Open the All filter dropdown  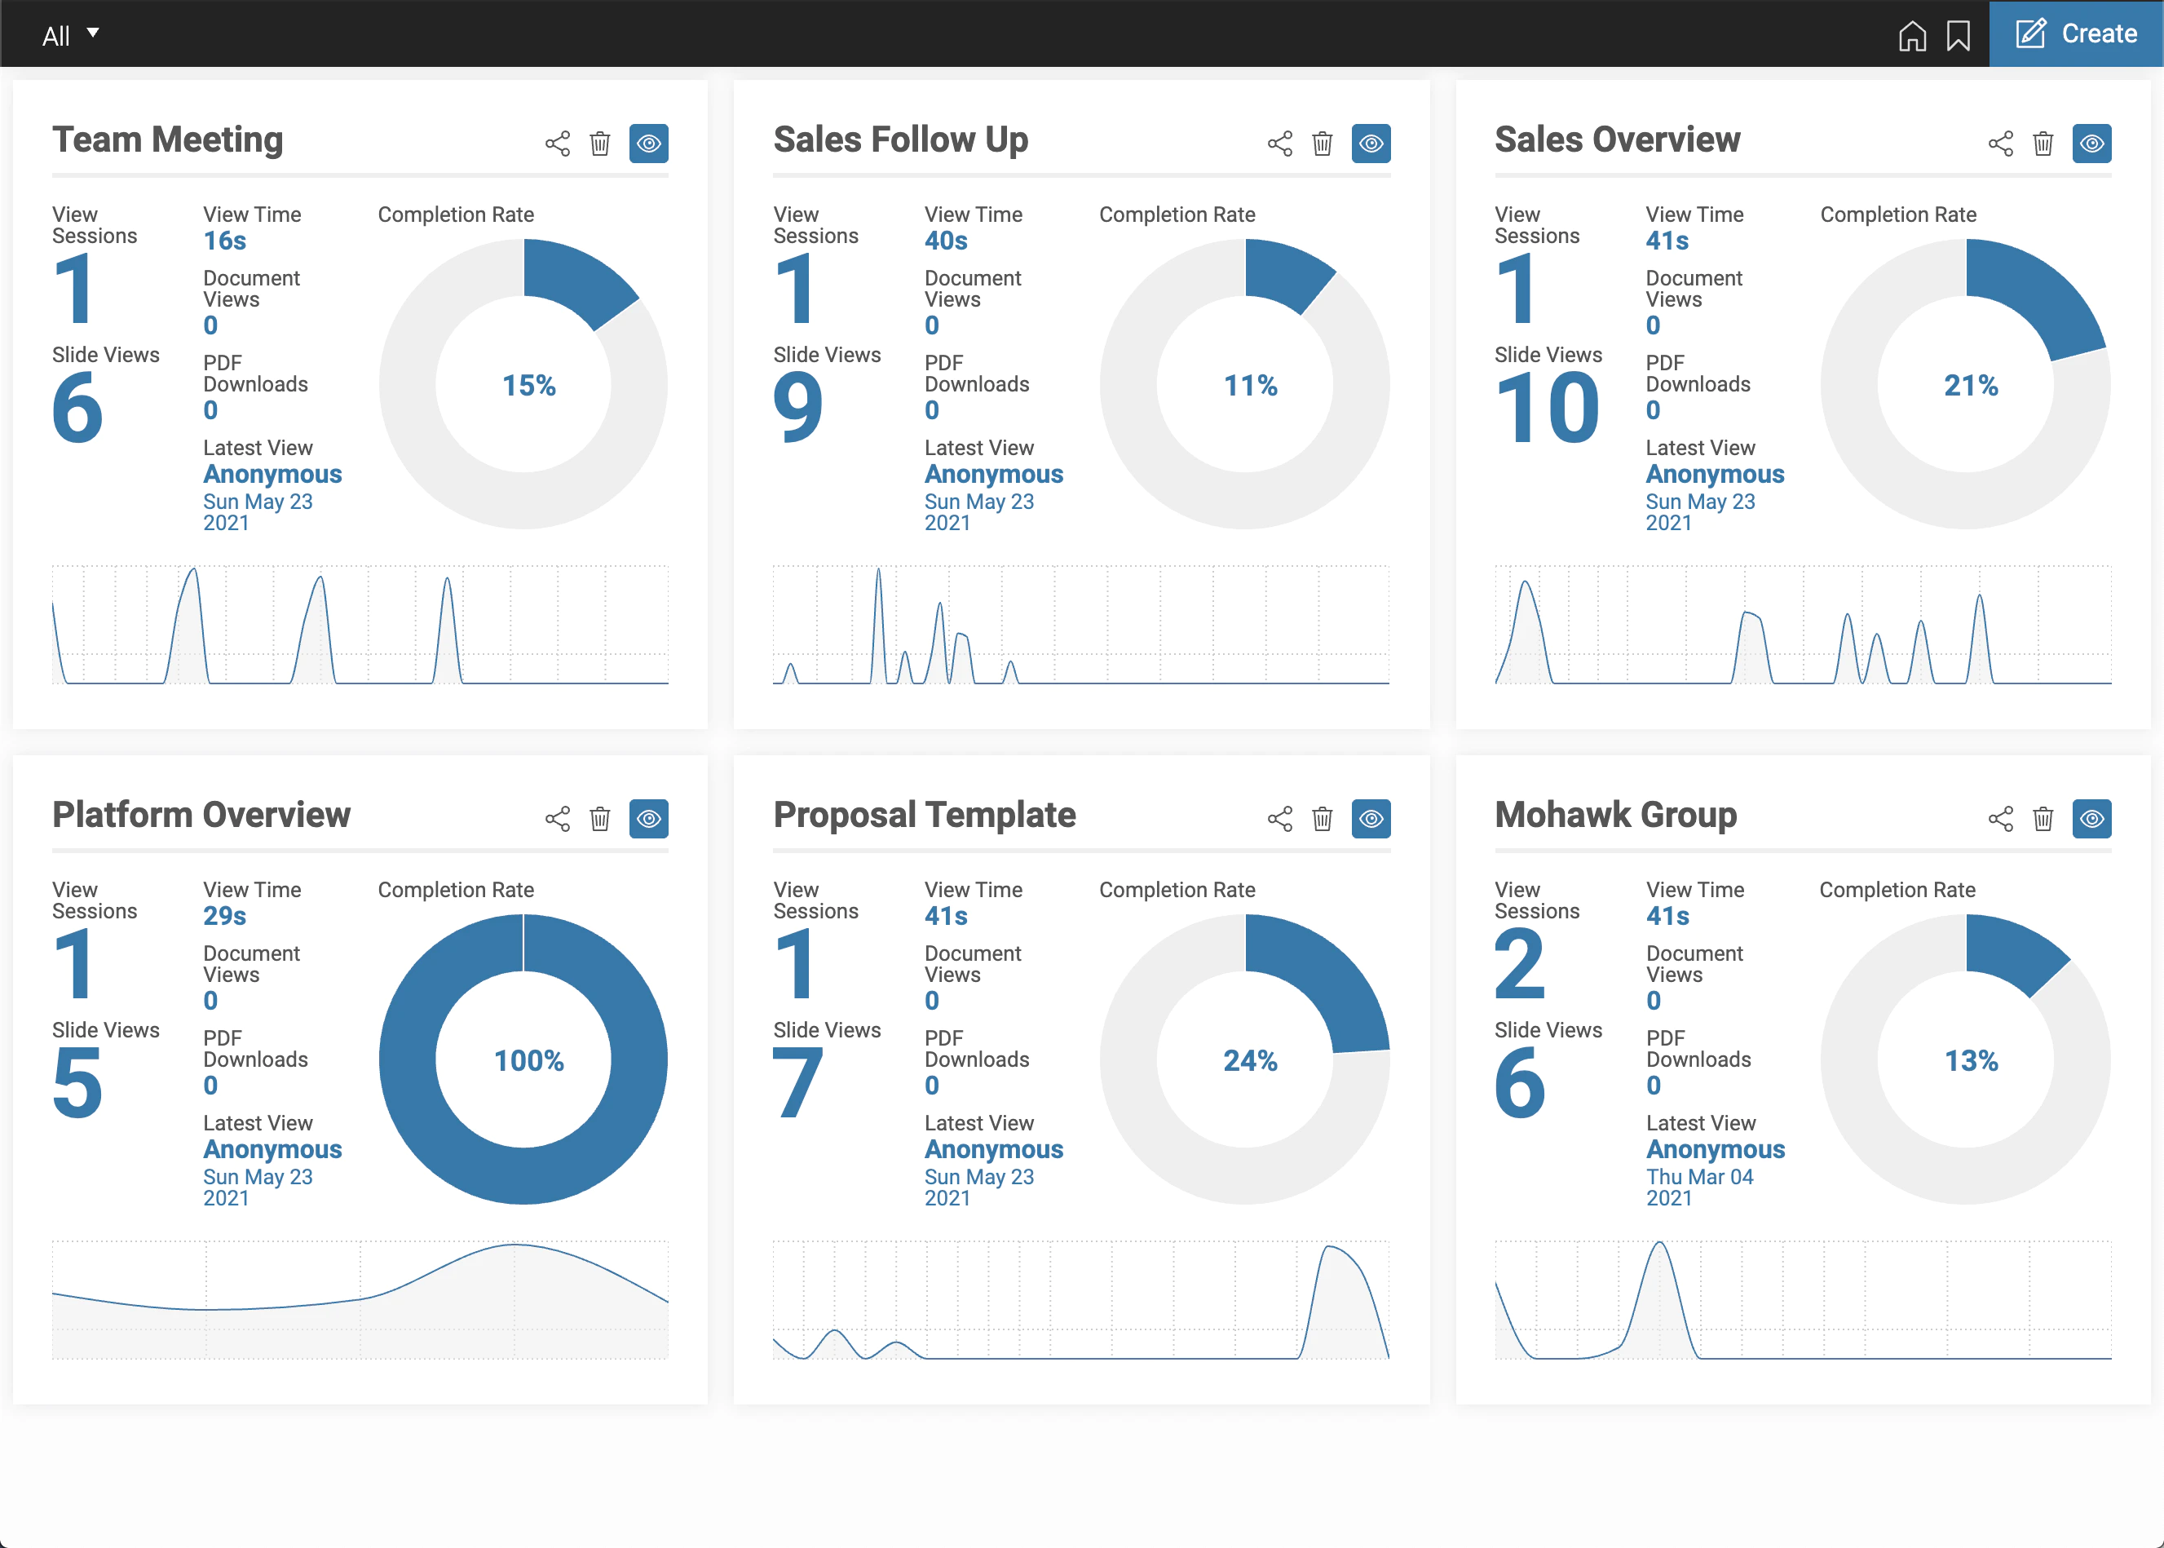[70, 35]
